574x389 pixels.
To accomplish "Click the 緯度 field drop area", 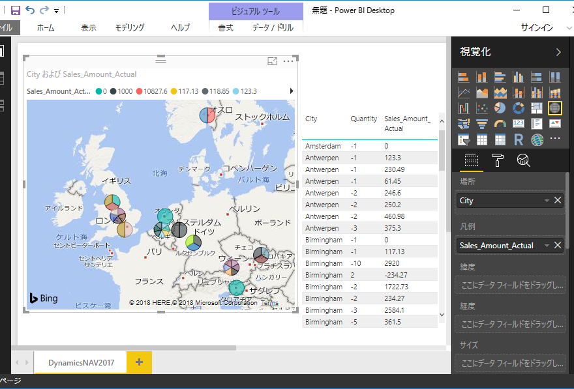I will pos(511,285).
